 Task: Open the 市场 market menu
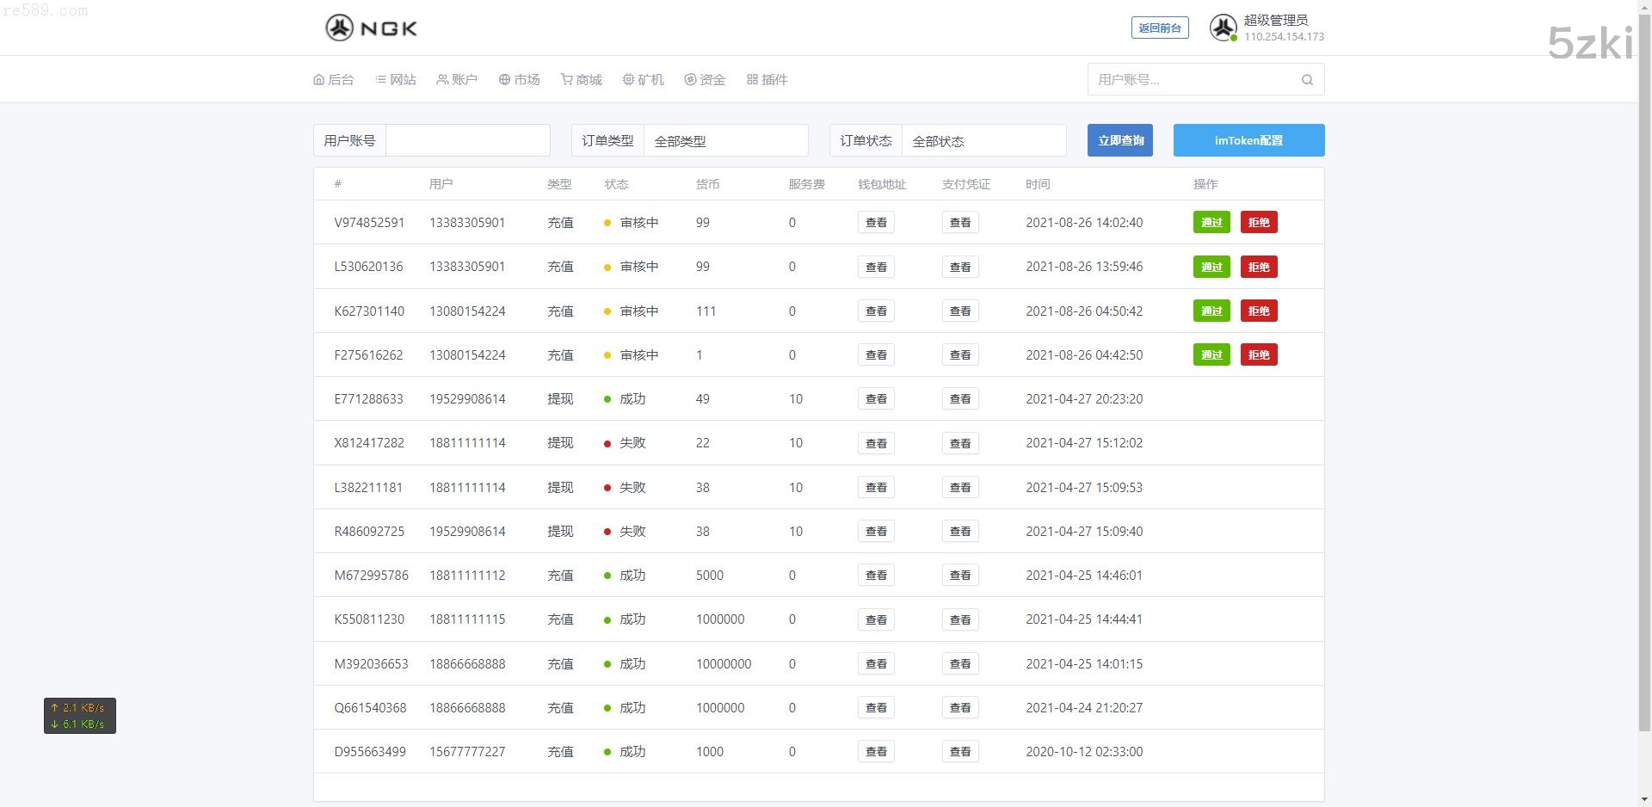[x=520, y=80]
